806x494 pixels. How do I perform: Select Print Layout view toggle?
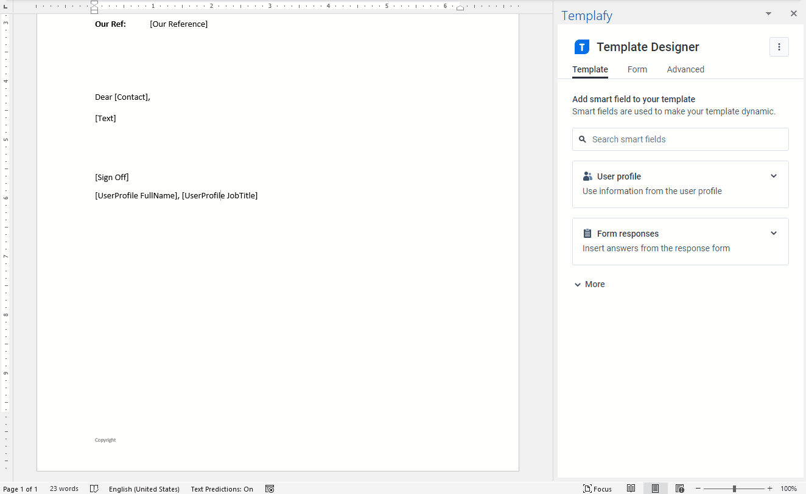pyautogui.click(x=655, y=489)
